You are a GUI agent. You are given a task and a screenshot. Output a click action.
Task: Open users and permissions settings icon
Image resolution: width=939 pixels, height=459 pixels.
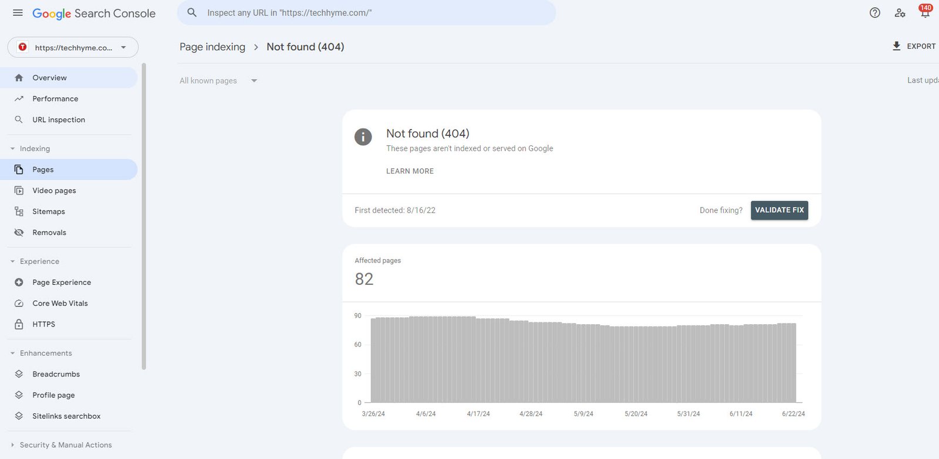coord(900,13)
